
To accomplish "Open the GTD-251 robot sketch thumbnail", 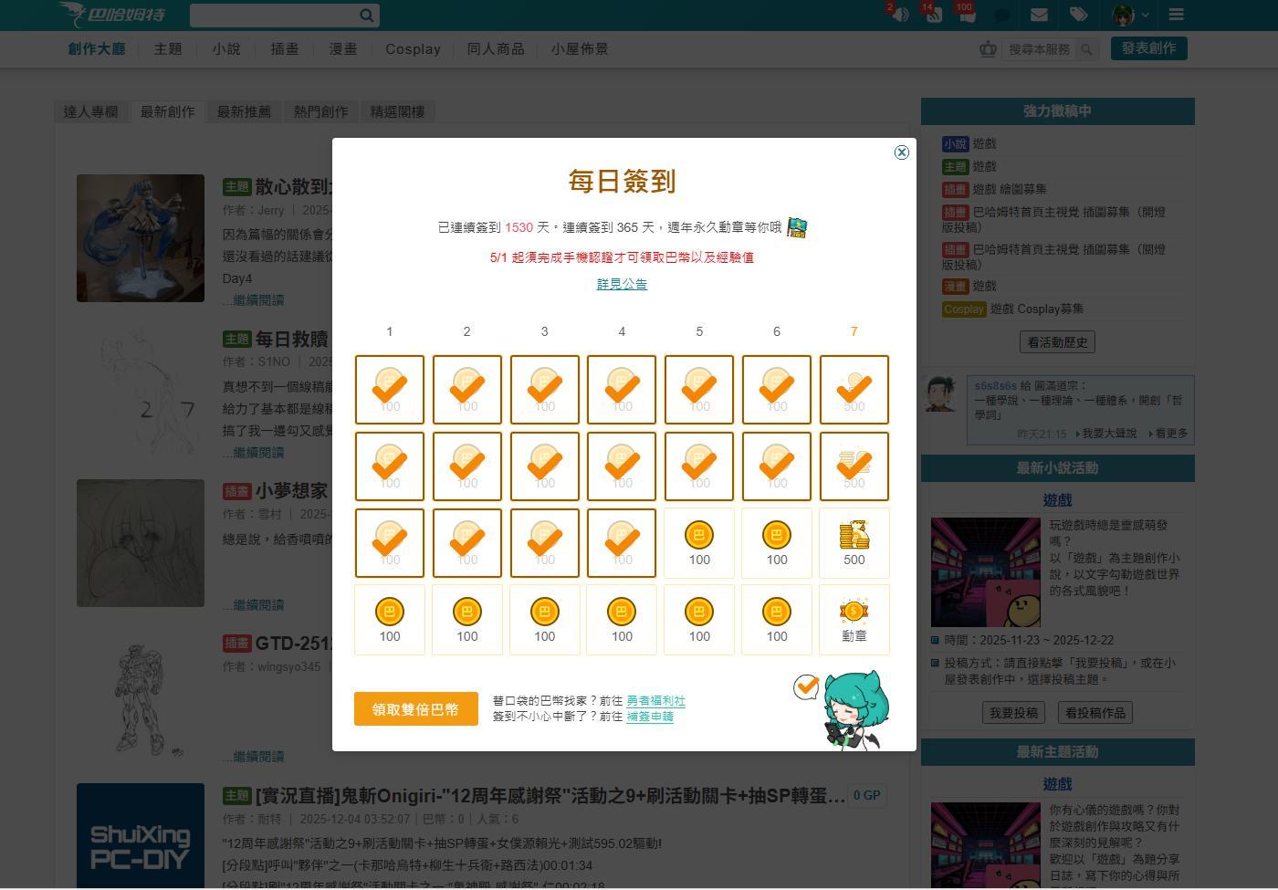I will tap(141, 696).
